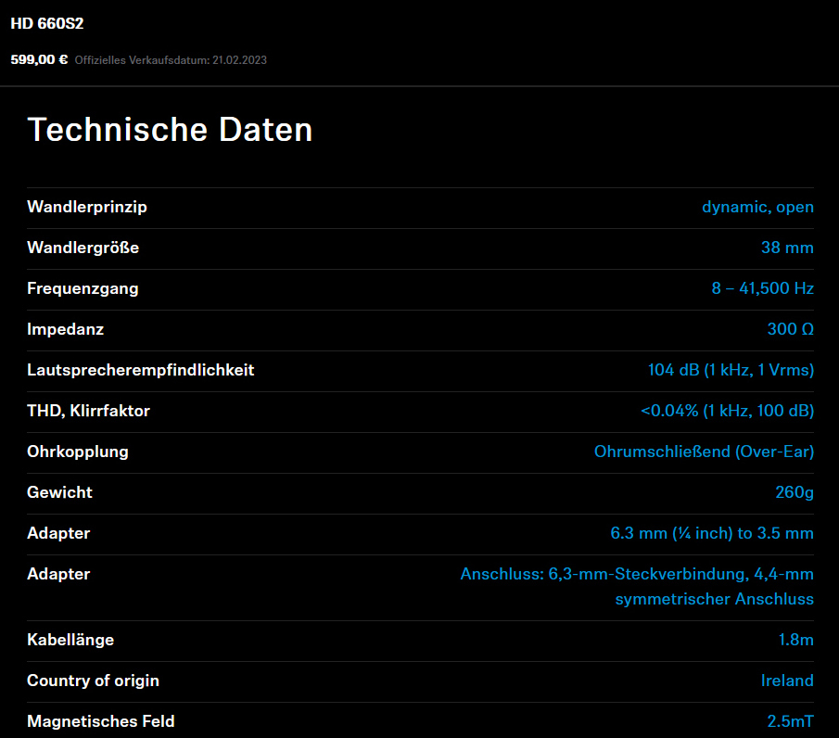Select the 2.5mT value
The height and width of the screenshot is (738, 839).
click(790, 721)
